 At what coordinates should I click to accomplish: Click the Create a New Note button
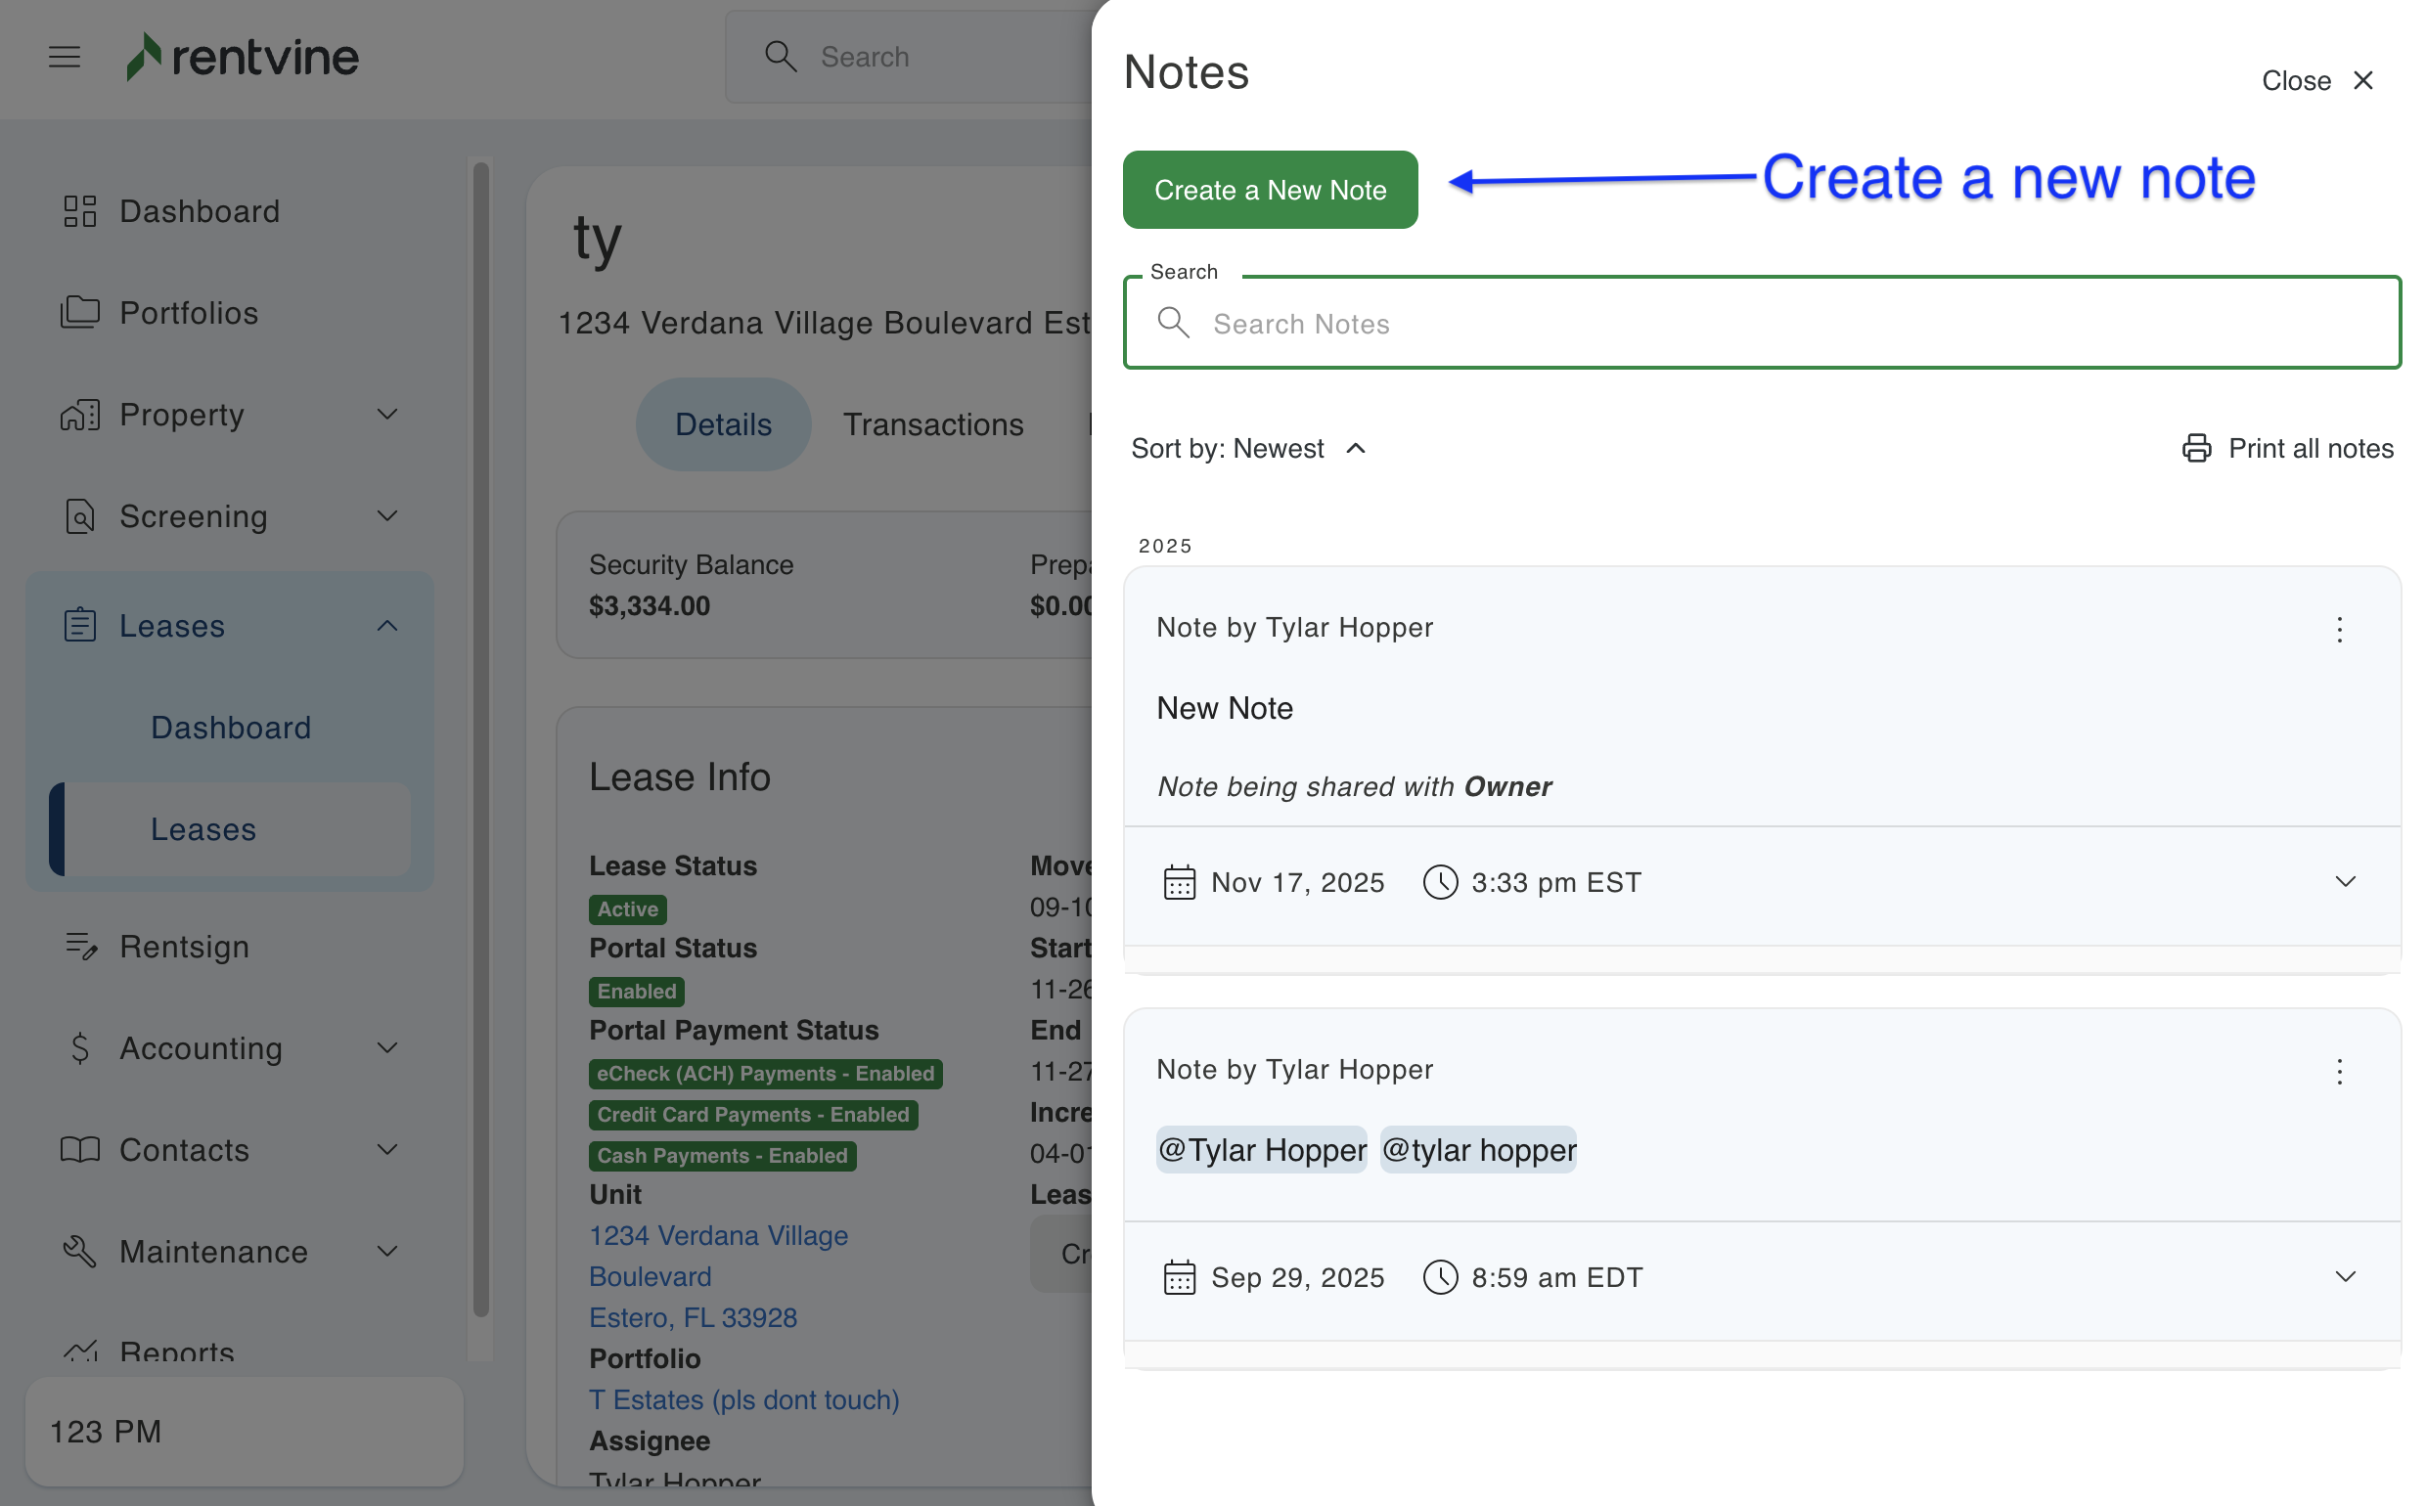tap(1270, 190)
